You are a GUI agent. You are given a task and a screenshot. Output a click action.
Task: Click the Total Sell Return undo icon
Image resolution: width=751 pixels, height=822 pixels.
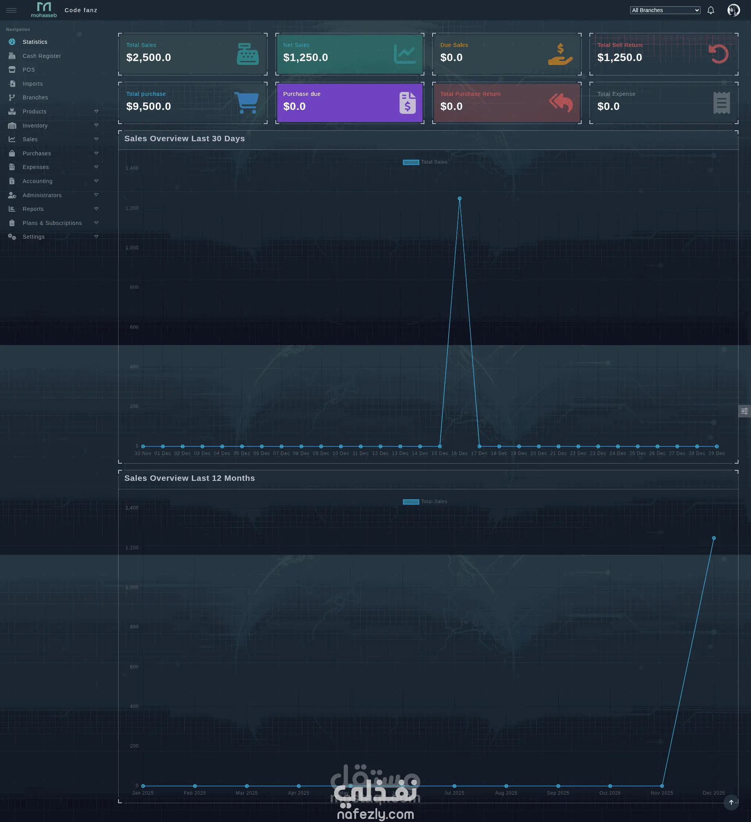click(719, 54)
